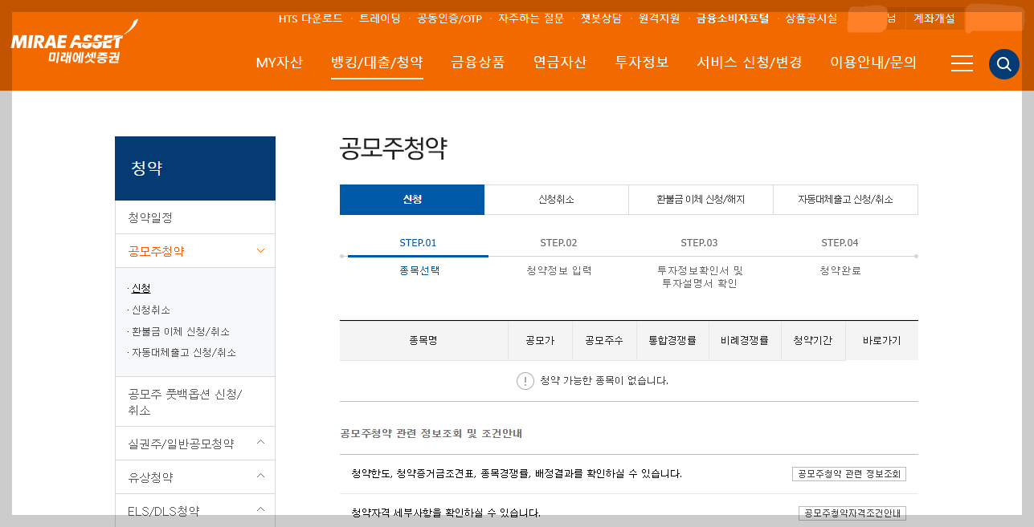Open the hamburger full menu icon

pyautogui.click(x=962, y=64)
